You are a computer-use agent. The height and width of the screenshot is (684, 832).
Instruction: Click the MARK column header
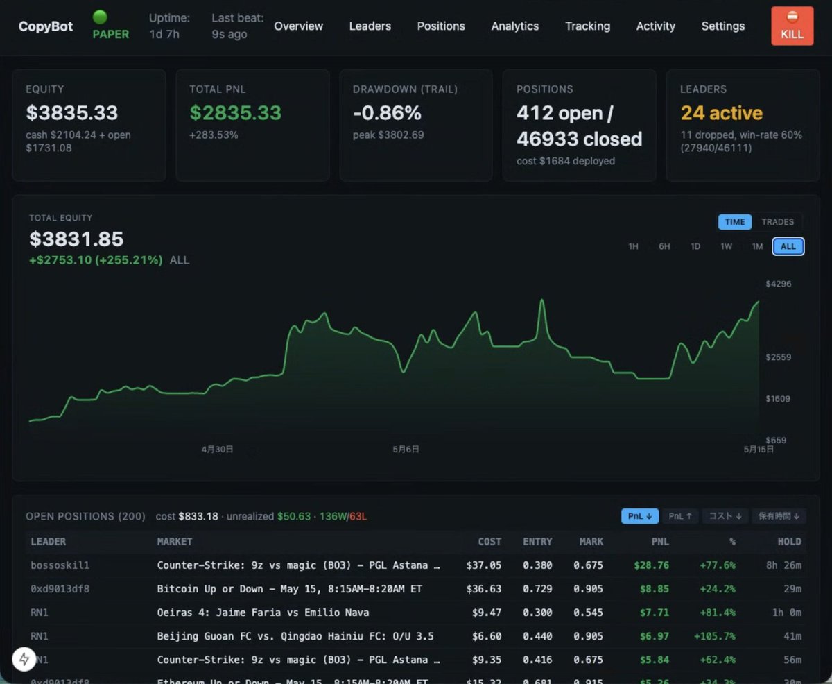591,542
